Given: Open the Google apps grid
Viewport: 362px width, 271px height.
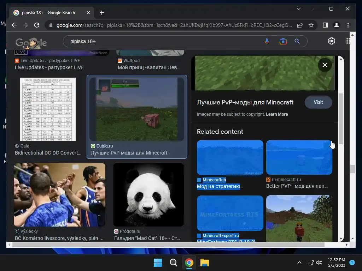Looking at the screenshot, I should [348, 41].
